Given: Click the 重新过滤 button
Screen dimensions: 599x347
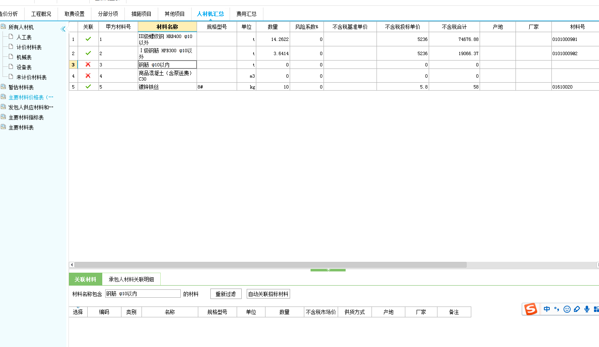Looking at the screenshot, I should [226, 294].
